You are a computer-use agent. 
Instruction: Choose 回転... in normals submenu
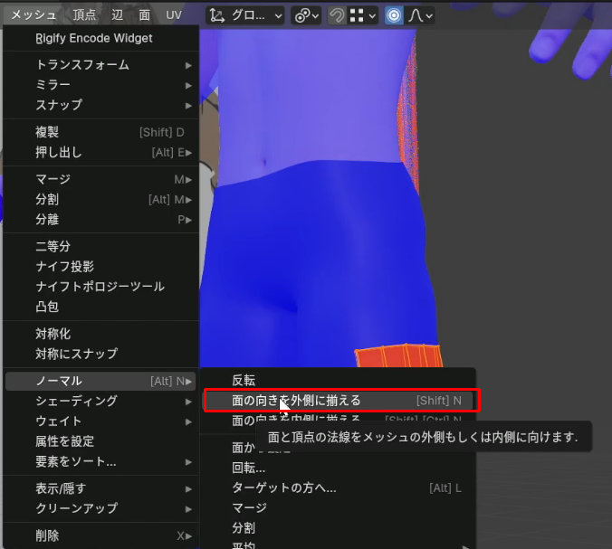[x=338, y=468]
